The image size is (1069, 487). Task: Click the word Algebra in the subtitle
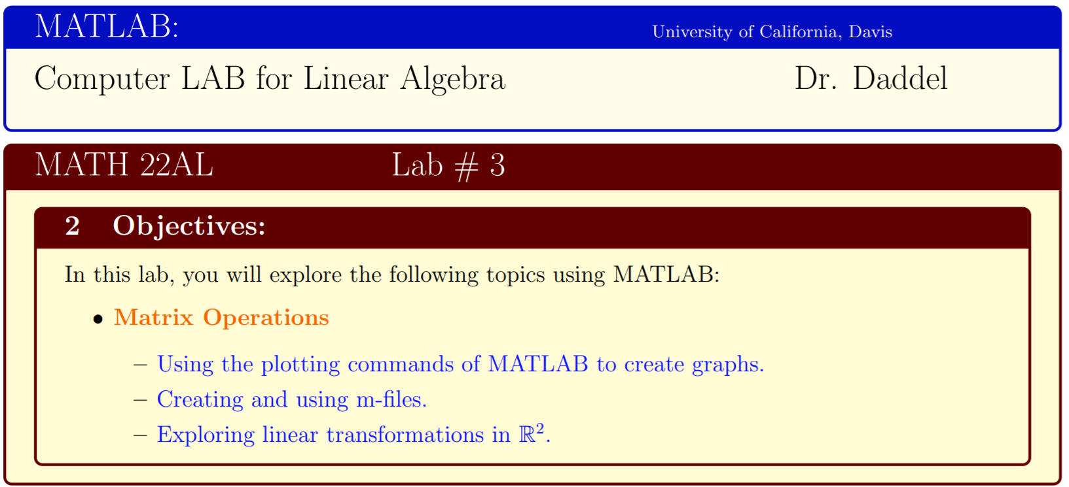tap(453, 79)
